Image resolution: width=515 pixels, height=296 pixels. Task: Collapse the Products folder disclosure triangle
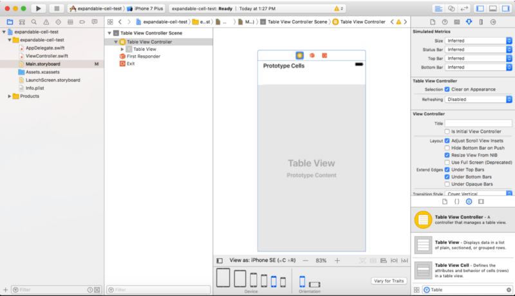[x=10, y=96]
